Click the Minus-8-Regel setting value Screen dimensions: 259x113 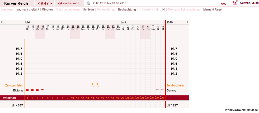coord(213,9)
